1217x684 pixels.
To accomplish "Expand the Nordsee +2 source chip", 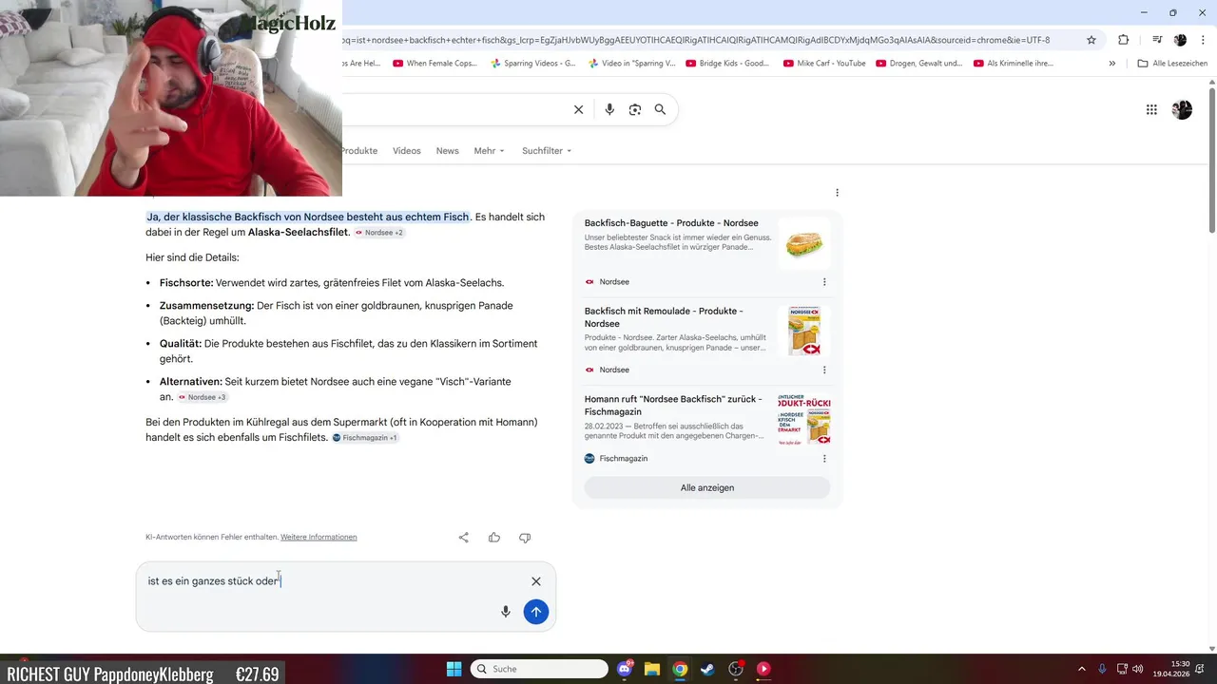I will coord(379,233).
